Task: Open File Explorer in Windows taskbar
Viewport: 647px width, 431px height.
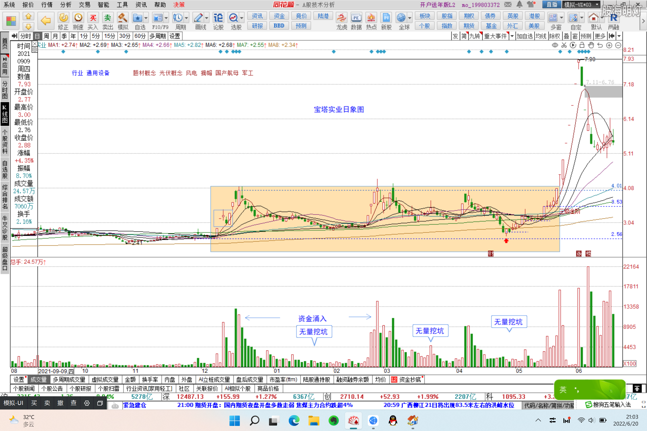Action: click(313, 421)
